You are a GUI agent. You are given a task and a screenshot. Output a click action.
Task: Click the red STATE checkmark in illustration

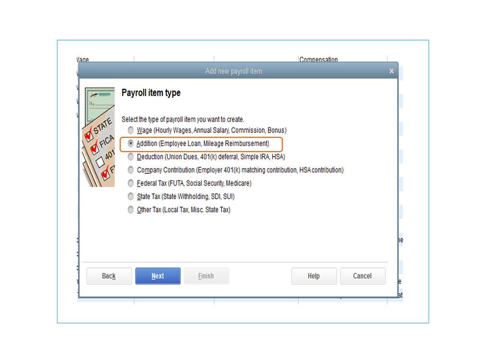click(x=89, y=134)
